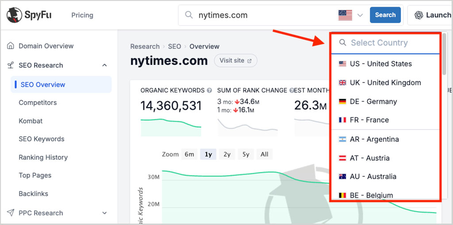Click the United States flag icon
Image resolution: width=453 pixels, height=225 pixels.
point(345,15)
